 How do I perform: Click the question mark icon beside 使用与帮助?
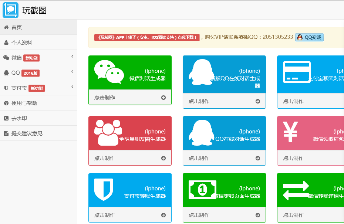point(6,103)
